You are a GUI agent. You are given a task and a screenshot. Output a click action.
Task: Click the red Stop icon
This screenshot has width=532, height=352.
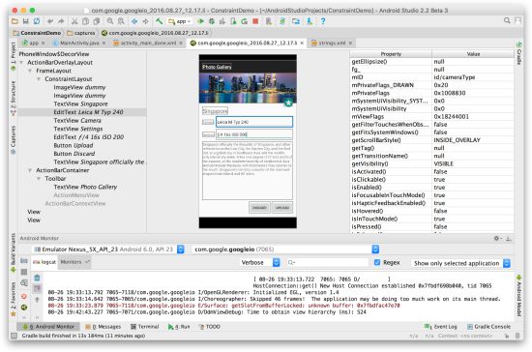pyautogui.click(x=255, y=21)
